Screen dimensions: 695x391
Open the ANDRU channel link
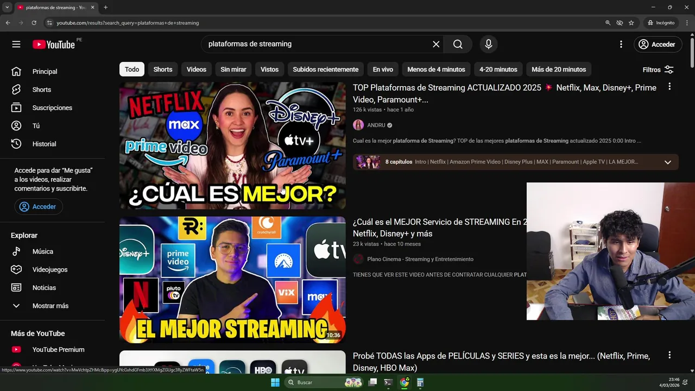point(376,125)
